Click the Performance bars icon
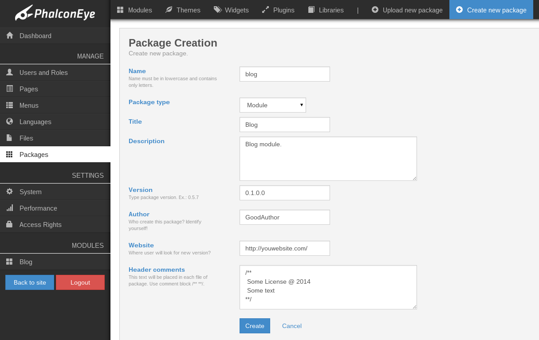This screenshot has width=539, height=340. point(10,208)
